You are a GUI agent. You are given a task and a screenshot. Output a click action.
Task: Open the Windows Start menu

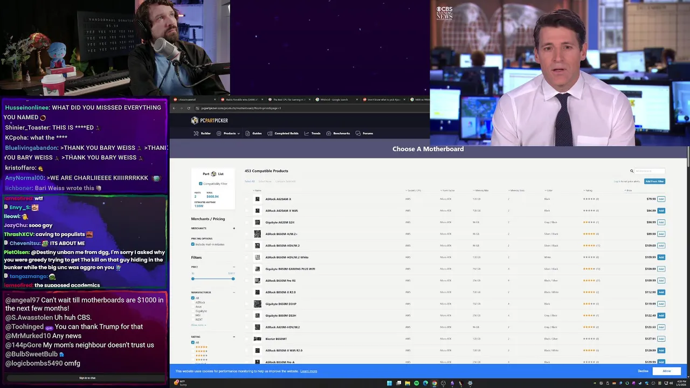point(389,383)
